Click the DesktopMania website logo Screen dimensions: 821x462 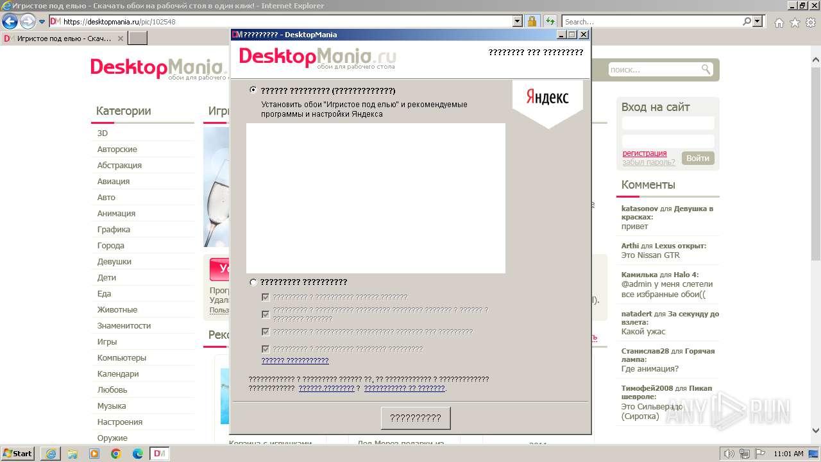click(160, 68)
